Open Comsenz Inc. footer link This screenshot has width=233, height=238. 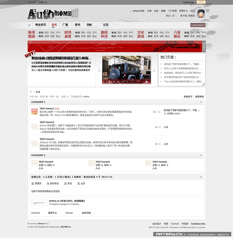[198, 224]
